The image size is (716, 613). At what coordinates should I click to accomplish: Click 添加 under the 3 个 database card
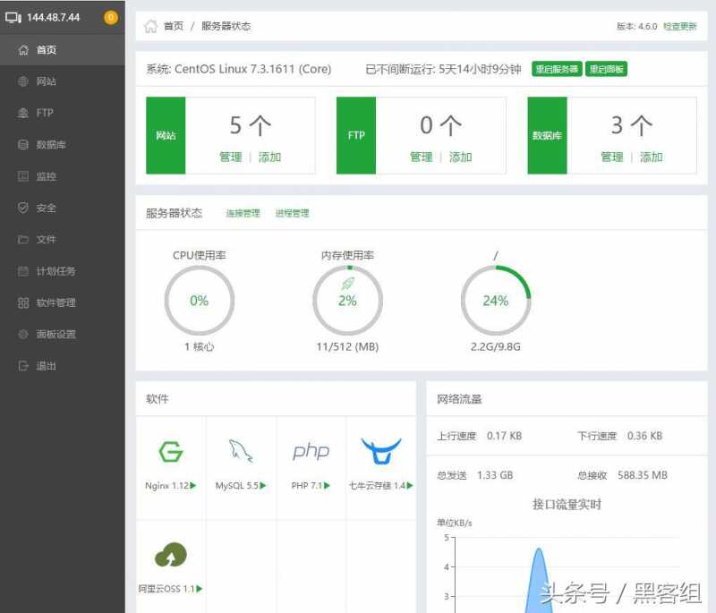[652, 157]
